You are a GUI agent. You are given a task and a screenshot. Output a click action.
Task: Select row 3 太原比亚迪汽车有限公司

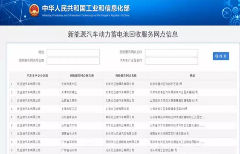pos(123,100)
